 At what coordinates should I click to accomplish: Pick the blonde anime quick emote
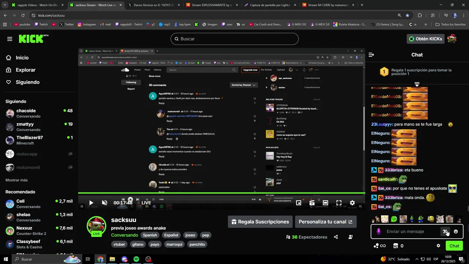(385, 219)
